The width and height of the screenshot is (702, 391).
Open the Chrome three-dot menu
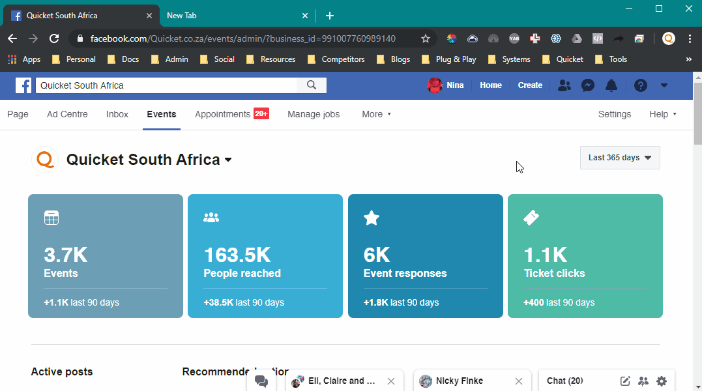[690, 38]
